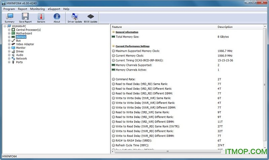Click the Refresh Cycle Time clock icon
The image size is (269, 160).
(113, 145)
